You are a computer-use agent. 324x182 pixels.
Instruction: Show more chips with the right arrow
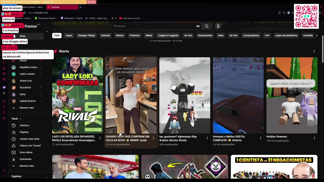[x=316, y=36]
